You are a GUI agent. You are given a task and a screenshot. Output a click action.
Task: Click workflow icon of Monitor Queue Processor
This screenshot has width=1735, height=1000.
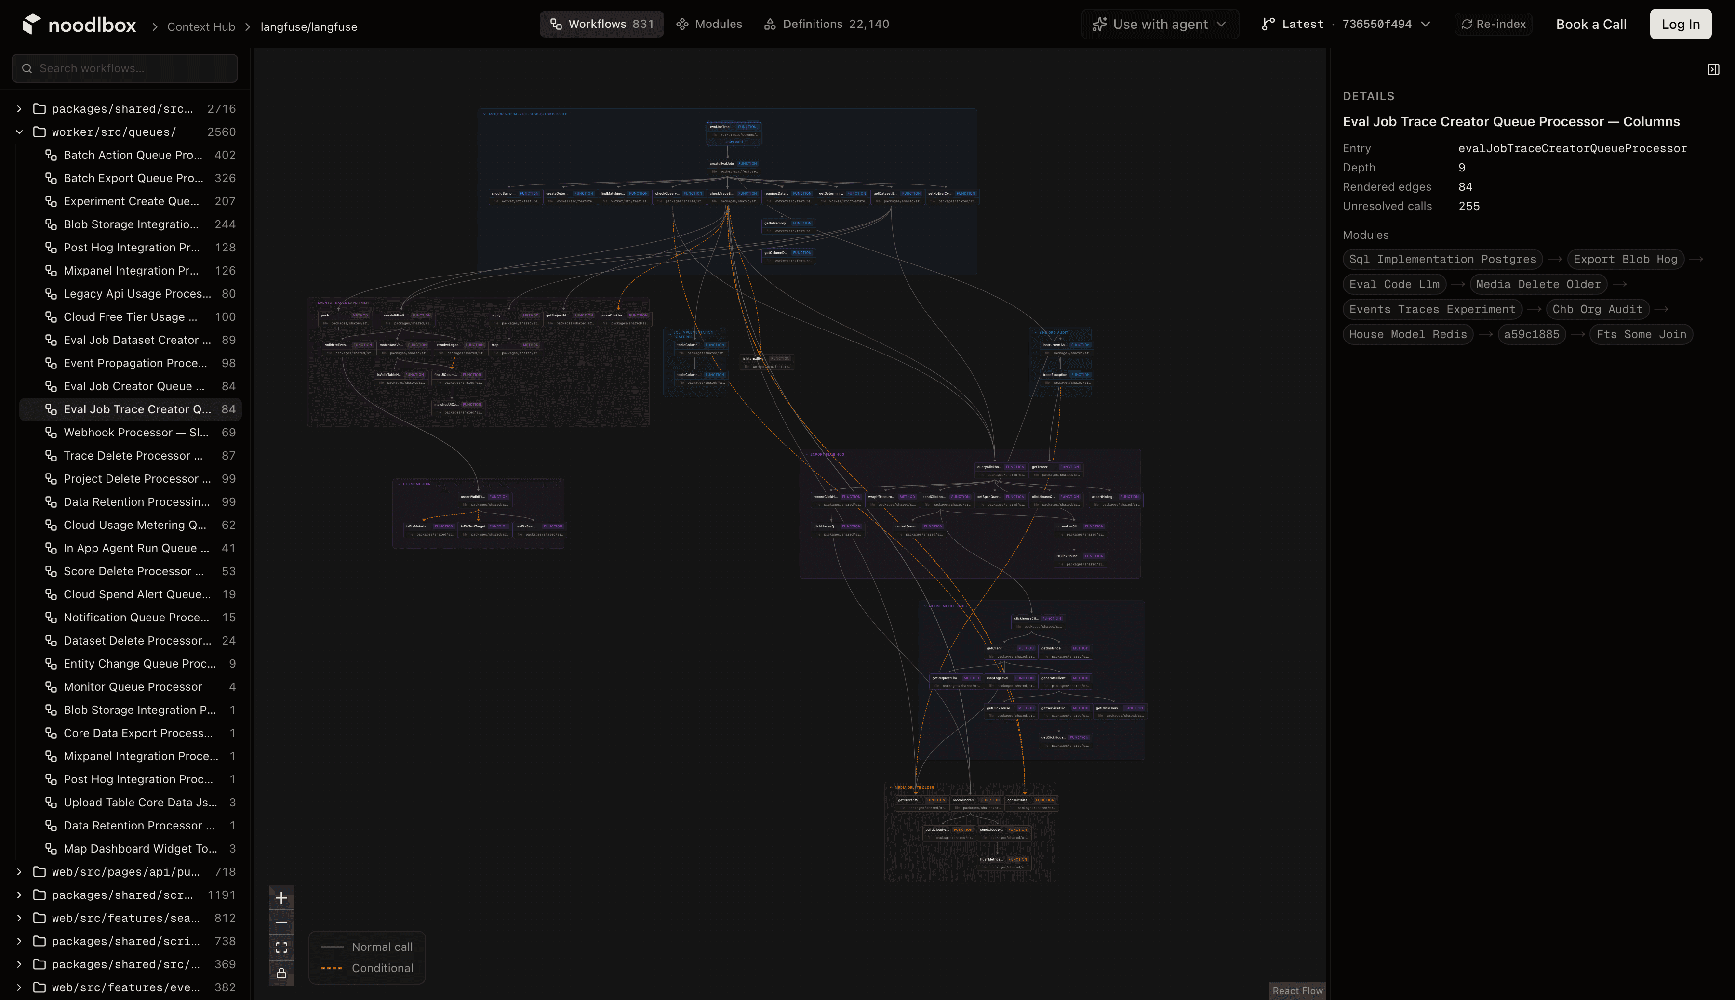pyautogui.click(x=51, y=687)
